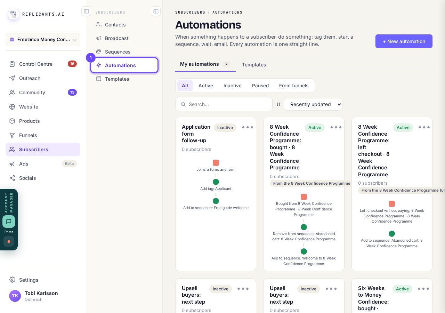Open Automations in the Subscribers submenu
Screen dimensions: 445x313
(x=124, y=65)
